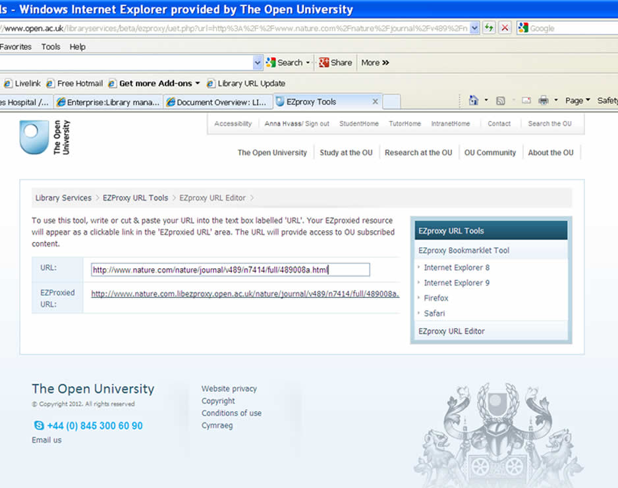Open a new blank tab
This screenshot has height=488, width=618.
[392, 101]
